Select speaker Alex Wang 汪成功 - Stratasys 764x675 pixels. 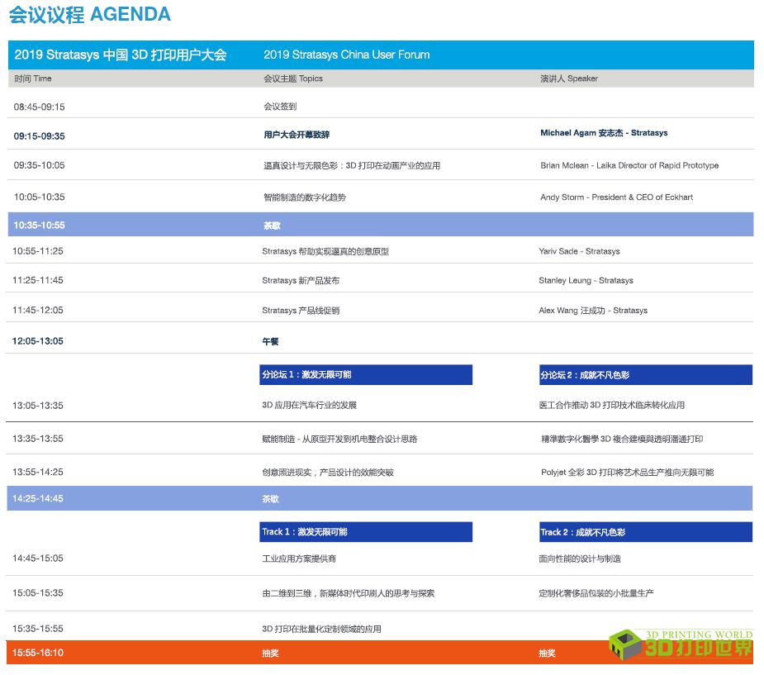tap(593, 311)
